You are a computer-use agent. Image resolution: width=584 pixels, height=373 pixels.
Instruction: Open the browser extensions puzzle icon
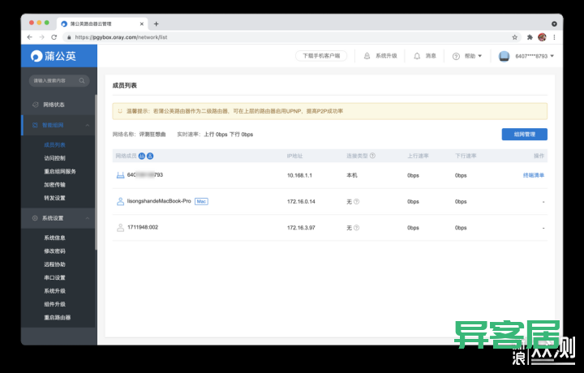[x=530, y=37]
